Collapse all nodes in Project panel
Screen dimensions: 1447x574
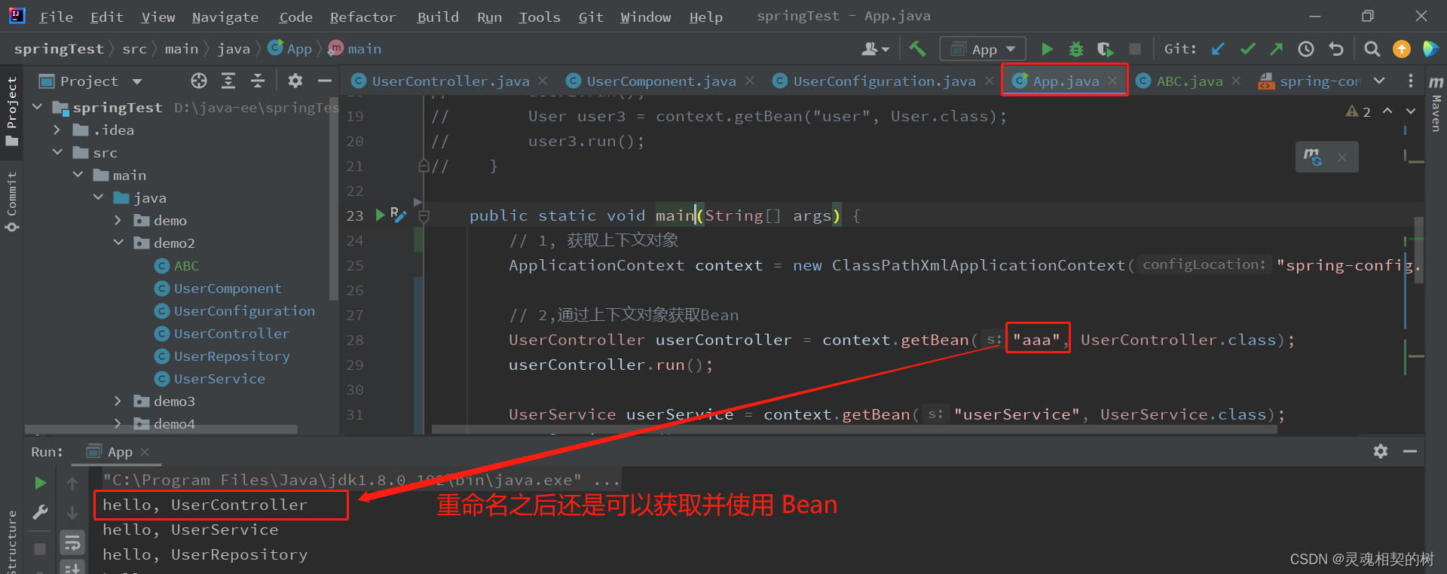coord(258,81)
